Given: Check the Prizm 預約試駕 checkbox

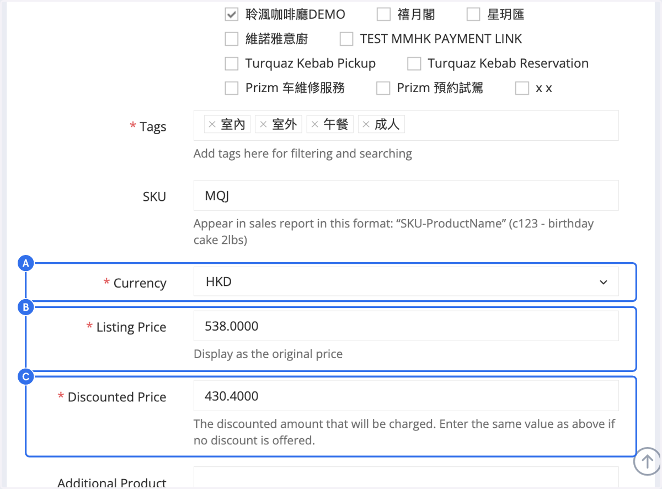Looking at the screenshot, I should (x=383, y=88).
